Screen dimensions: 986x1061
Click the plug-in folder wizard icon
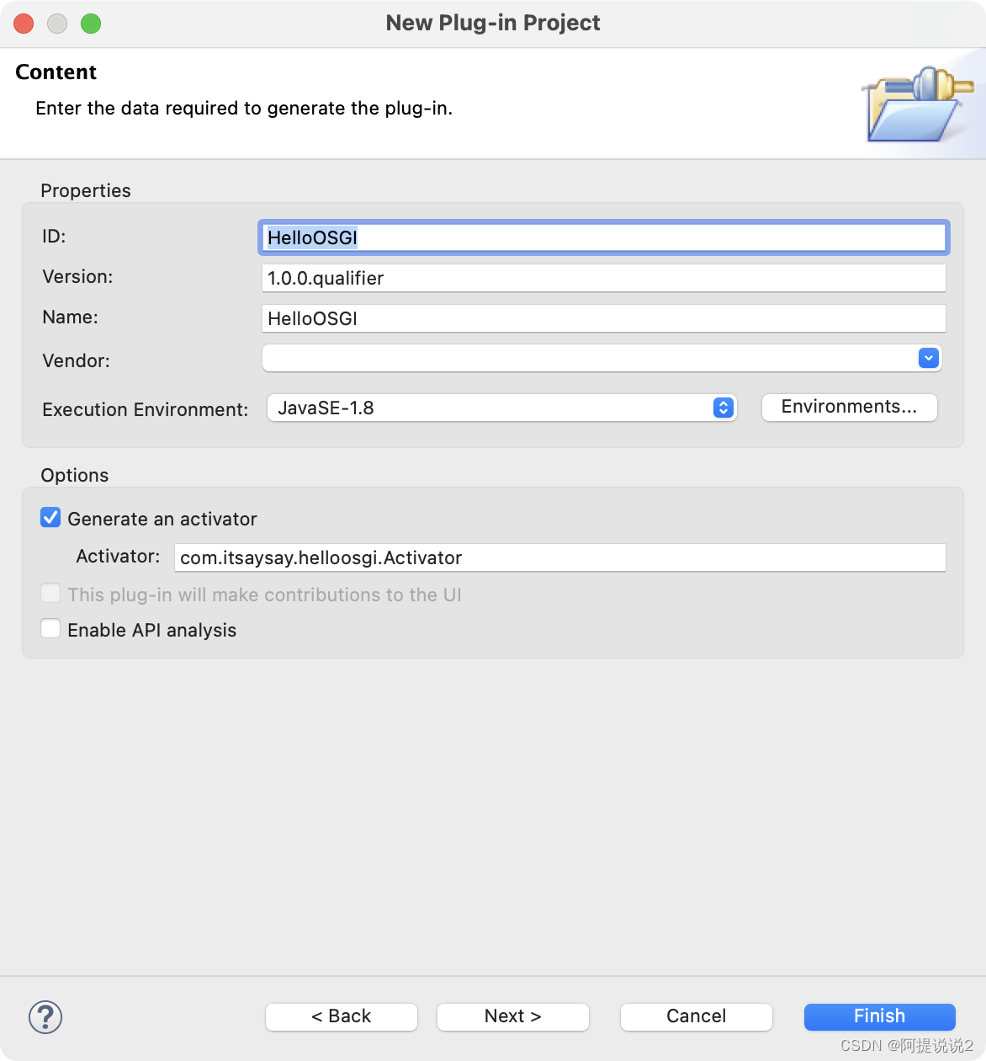(916, 104)
